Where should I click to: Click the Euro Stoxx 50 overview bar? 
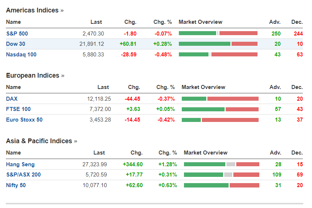(x=220, y=120)
